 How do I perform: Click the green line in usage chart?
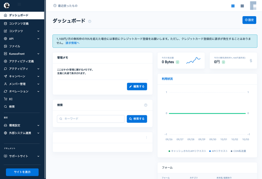[207, 114]
